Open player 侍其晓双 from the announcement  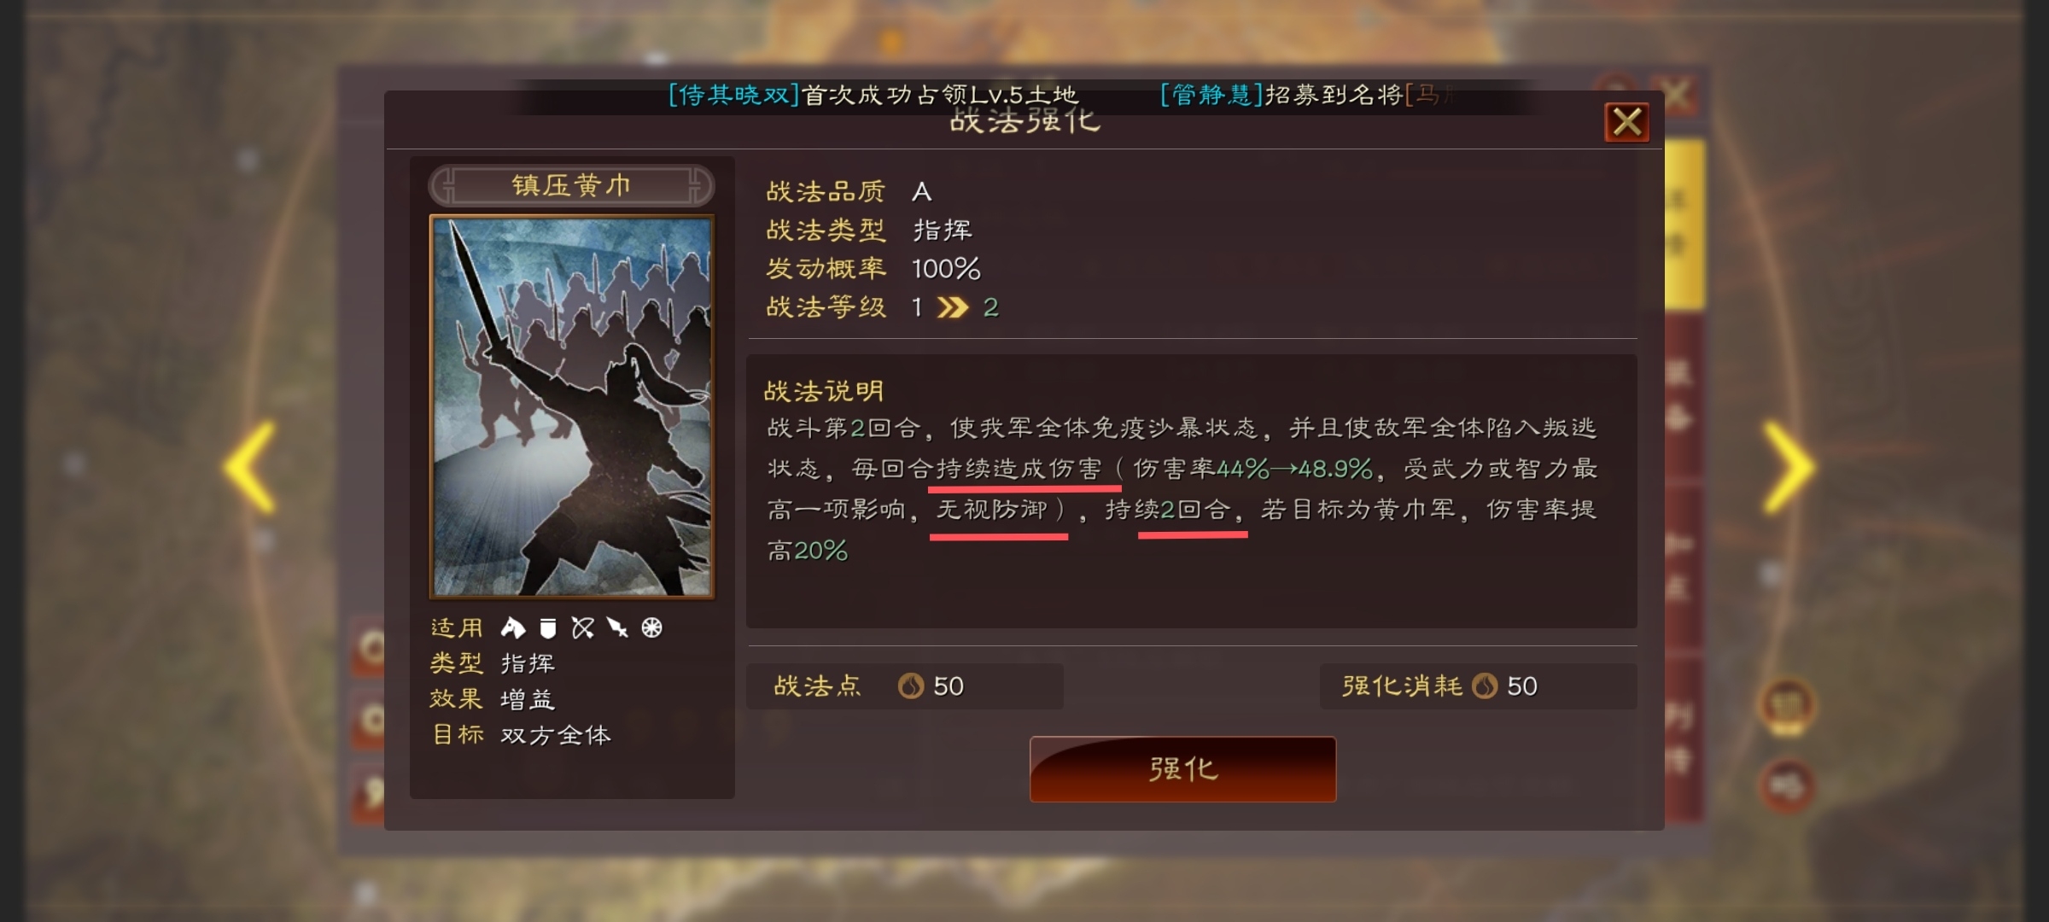point(733,95)
